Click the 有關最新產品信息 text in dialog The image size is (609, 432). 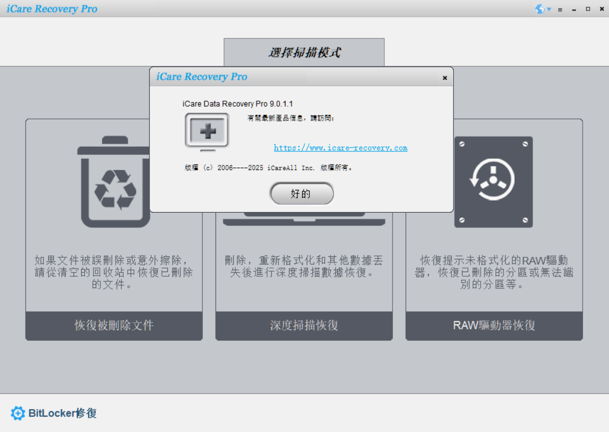[x=291, y=118]
